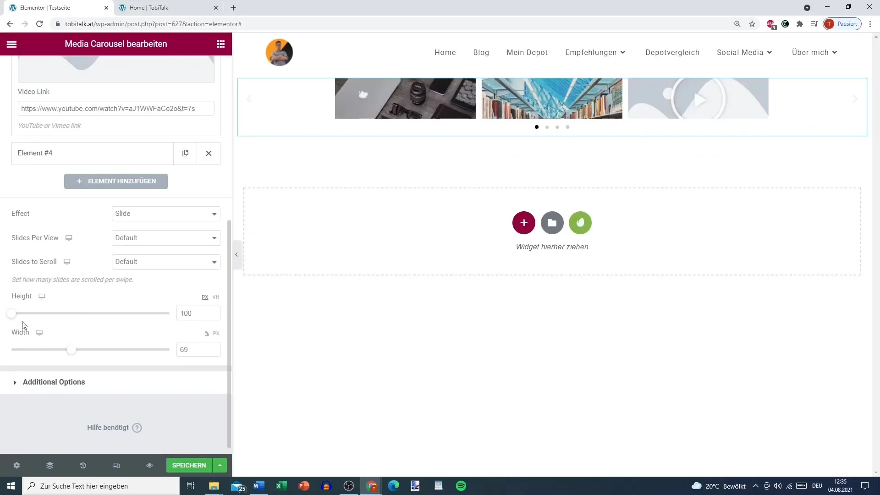Image resolution: width=880 pixels, height=495 pixels.
Task: Switch Width unit to PX
Action: click(216, 333)
